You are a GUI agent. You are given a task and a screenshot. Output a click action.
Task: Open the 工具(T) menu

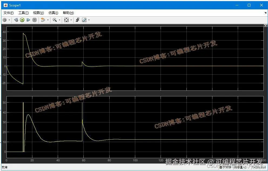(23, 13)
